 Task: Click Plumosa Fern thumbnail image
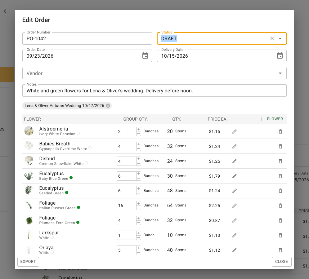point(29,220)
